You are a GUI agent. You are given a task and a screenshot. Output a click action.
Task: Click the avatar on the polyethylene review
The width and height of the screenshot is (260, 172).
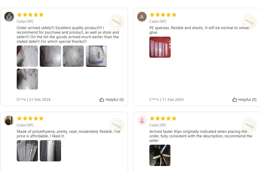tap(9, 120)
